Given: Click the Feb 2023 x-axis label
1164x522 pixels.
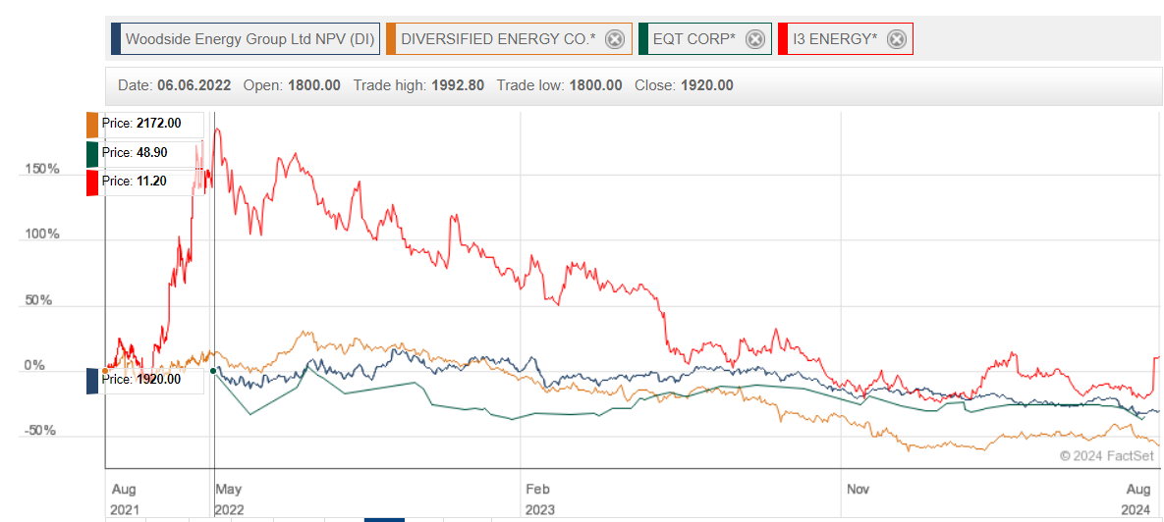Looking at the screenshot, I should pyautogui.click(x=539, y=499).
